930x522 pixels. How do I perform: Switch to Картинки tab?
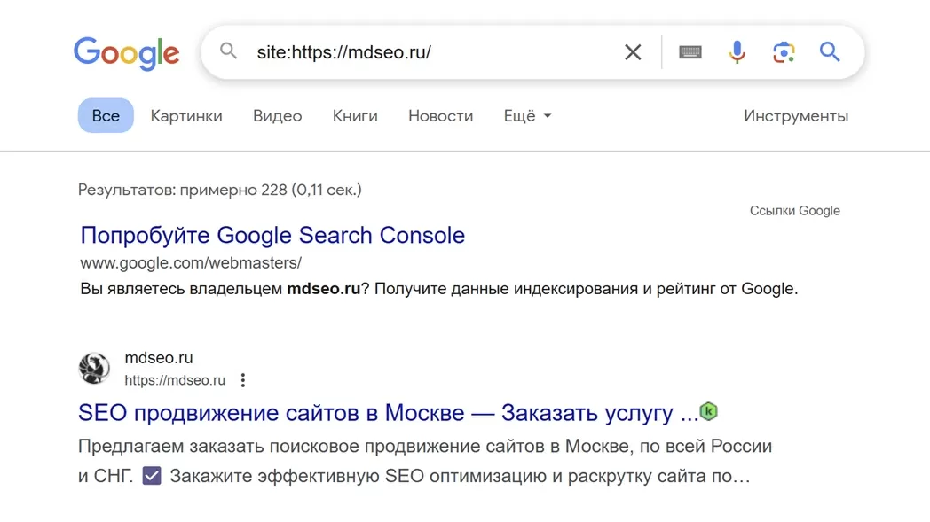(186, 115)
